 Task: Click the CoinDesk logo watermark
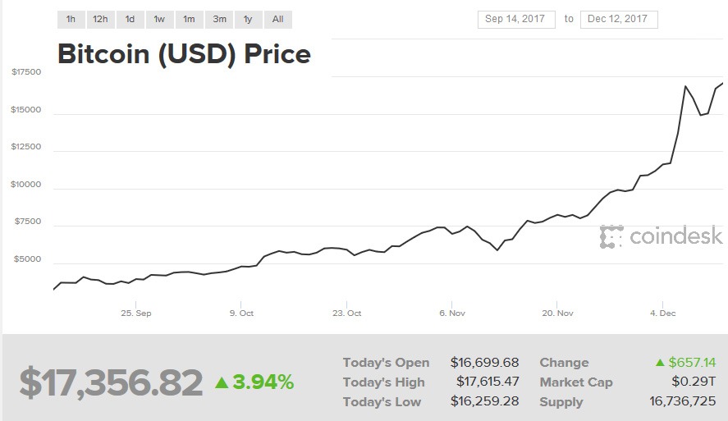(x=662, y=236)
